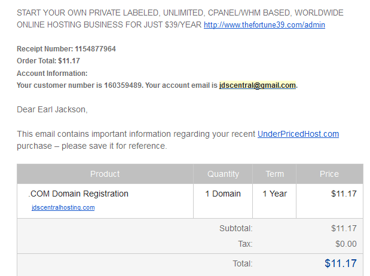
Task: Open the UnderPricedHost.com link
Action: [298, 134]
